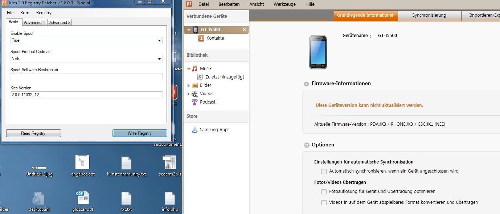Click the GT-I5500 phone icon in sidebar
Viewport: 500px width, 214px height.
pyautogui.click(x=196, y=30)
